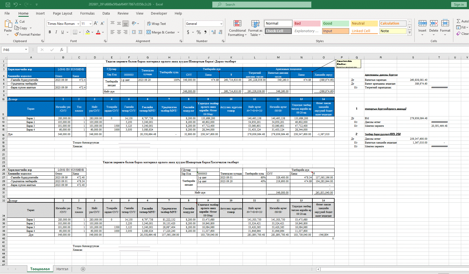Toggle Wrap Text
This screenshot has width=469, height=274.
[156, 24]
